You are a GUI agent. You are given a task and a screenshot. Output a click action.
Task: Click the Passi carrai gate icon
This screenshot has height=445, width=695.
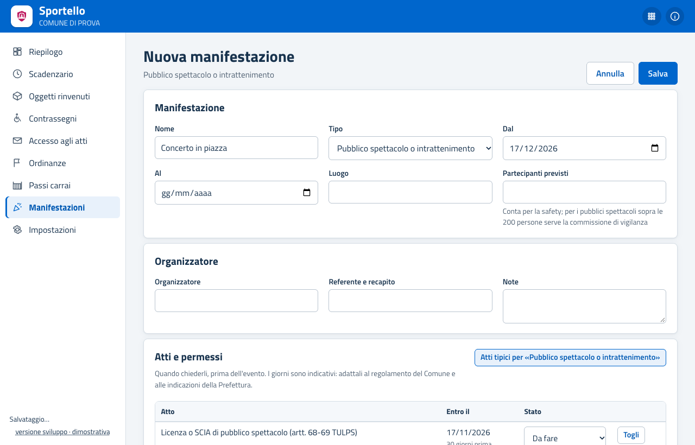click(17, 185)
